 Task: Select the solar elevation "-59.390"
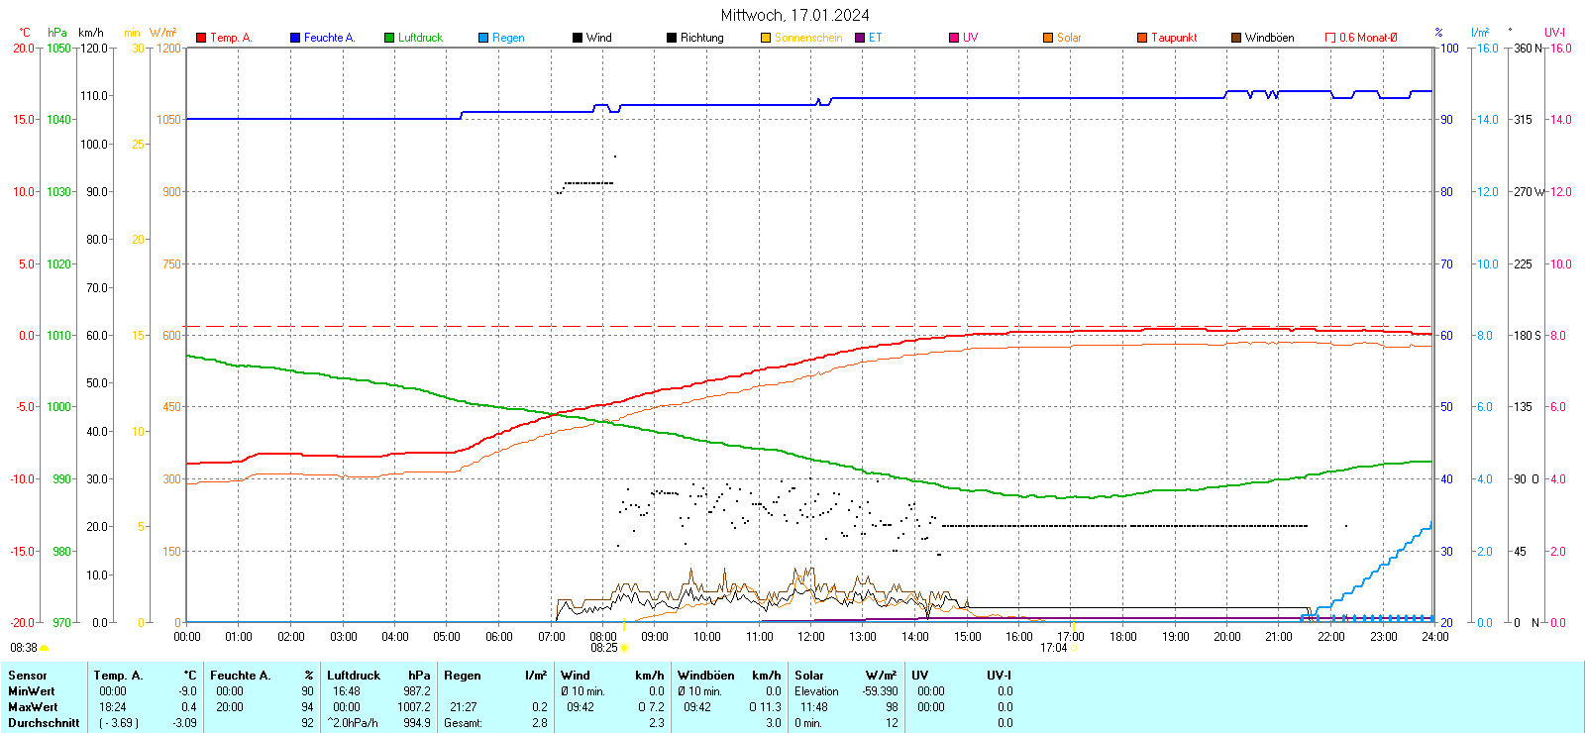(x=880, y=691)
